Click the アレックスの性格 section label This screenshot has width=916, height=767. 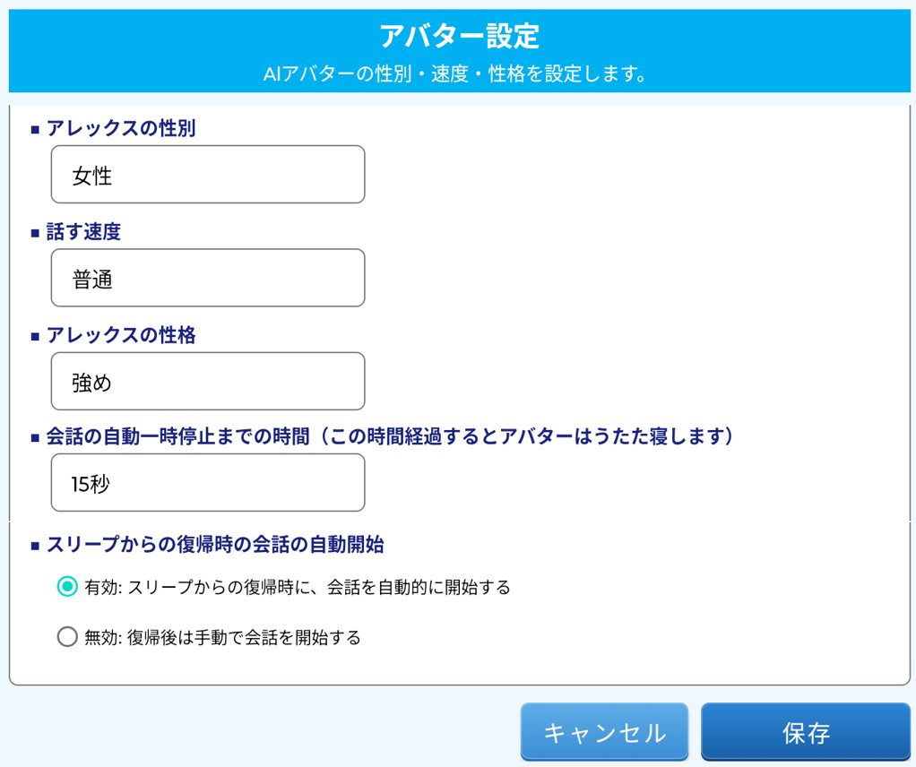click(x=121, y=335)
